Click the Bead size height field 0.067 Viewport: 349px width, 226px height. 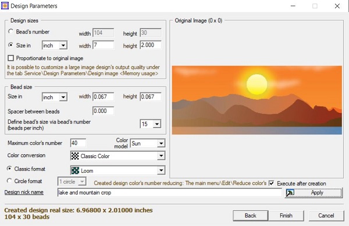pyautogui.click(x=151, y=97)
